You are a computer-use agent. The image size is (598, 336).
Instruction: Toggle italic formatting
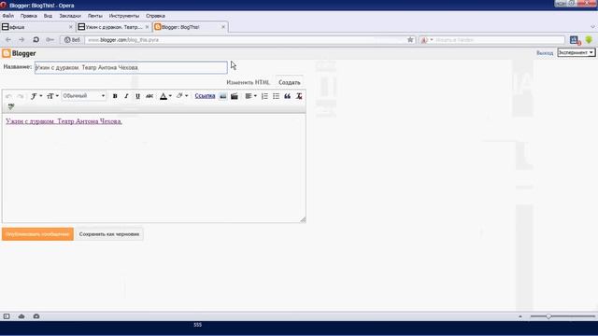point(126,96)
